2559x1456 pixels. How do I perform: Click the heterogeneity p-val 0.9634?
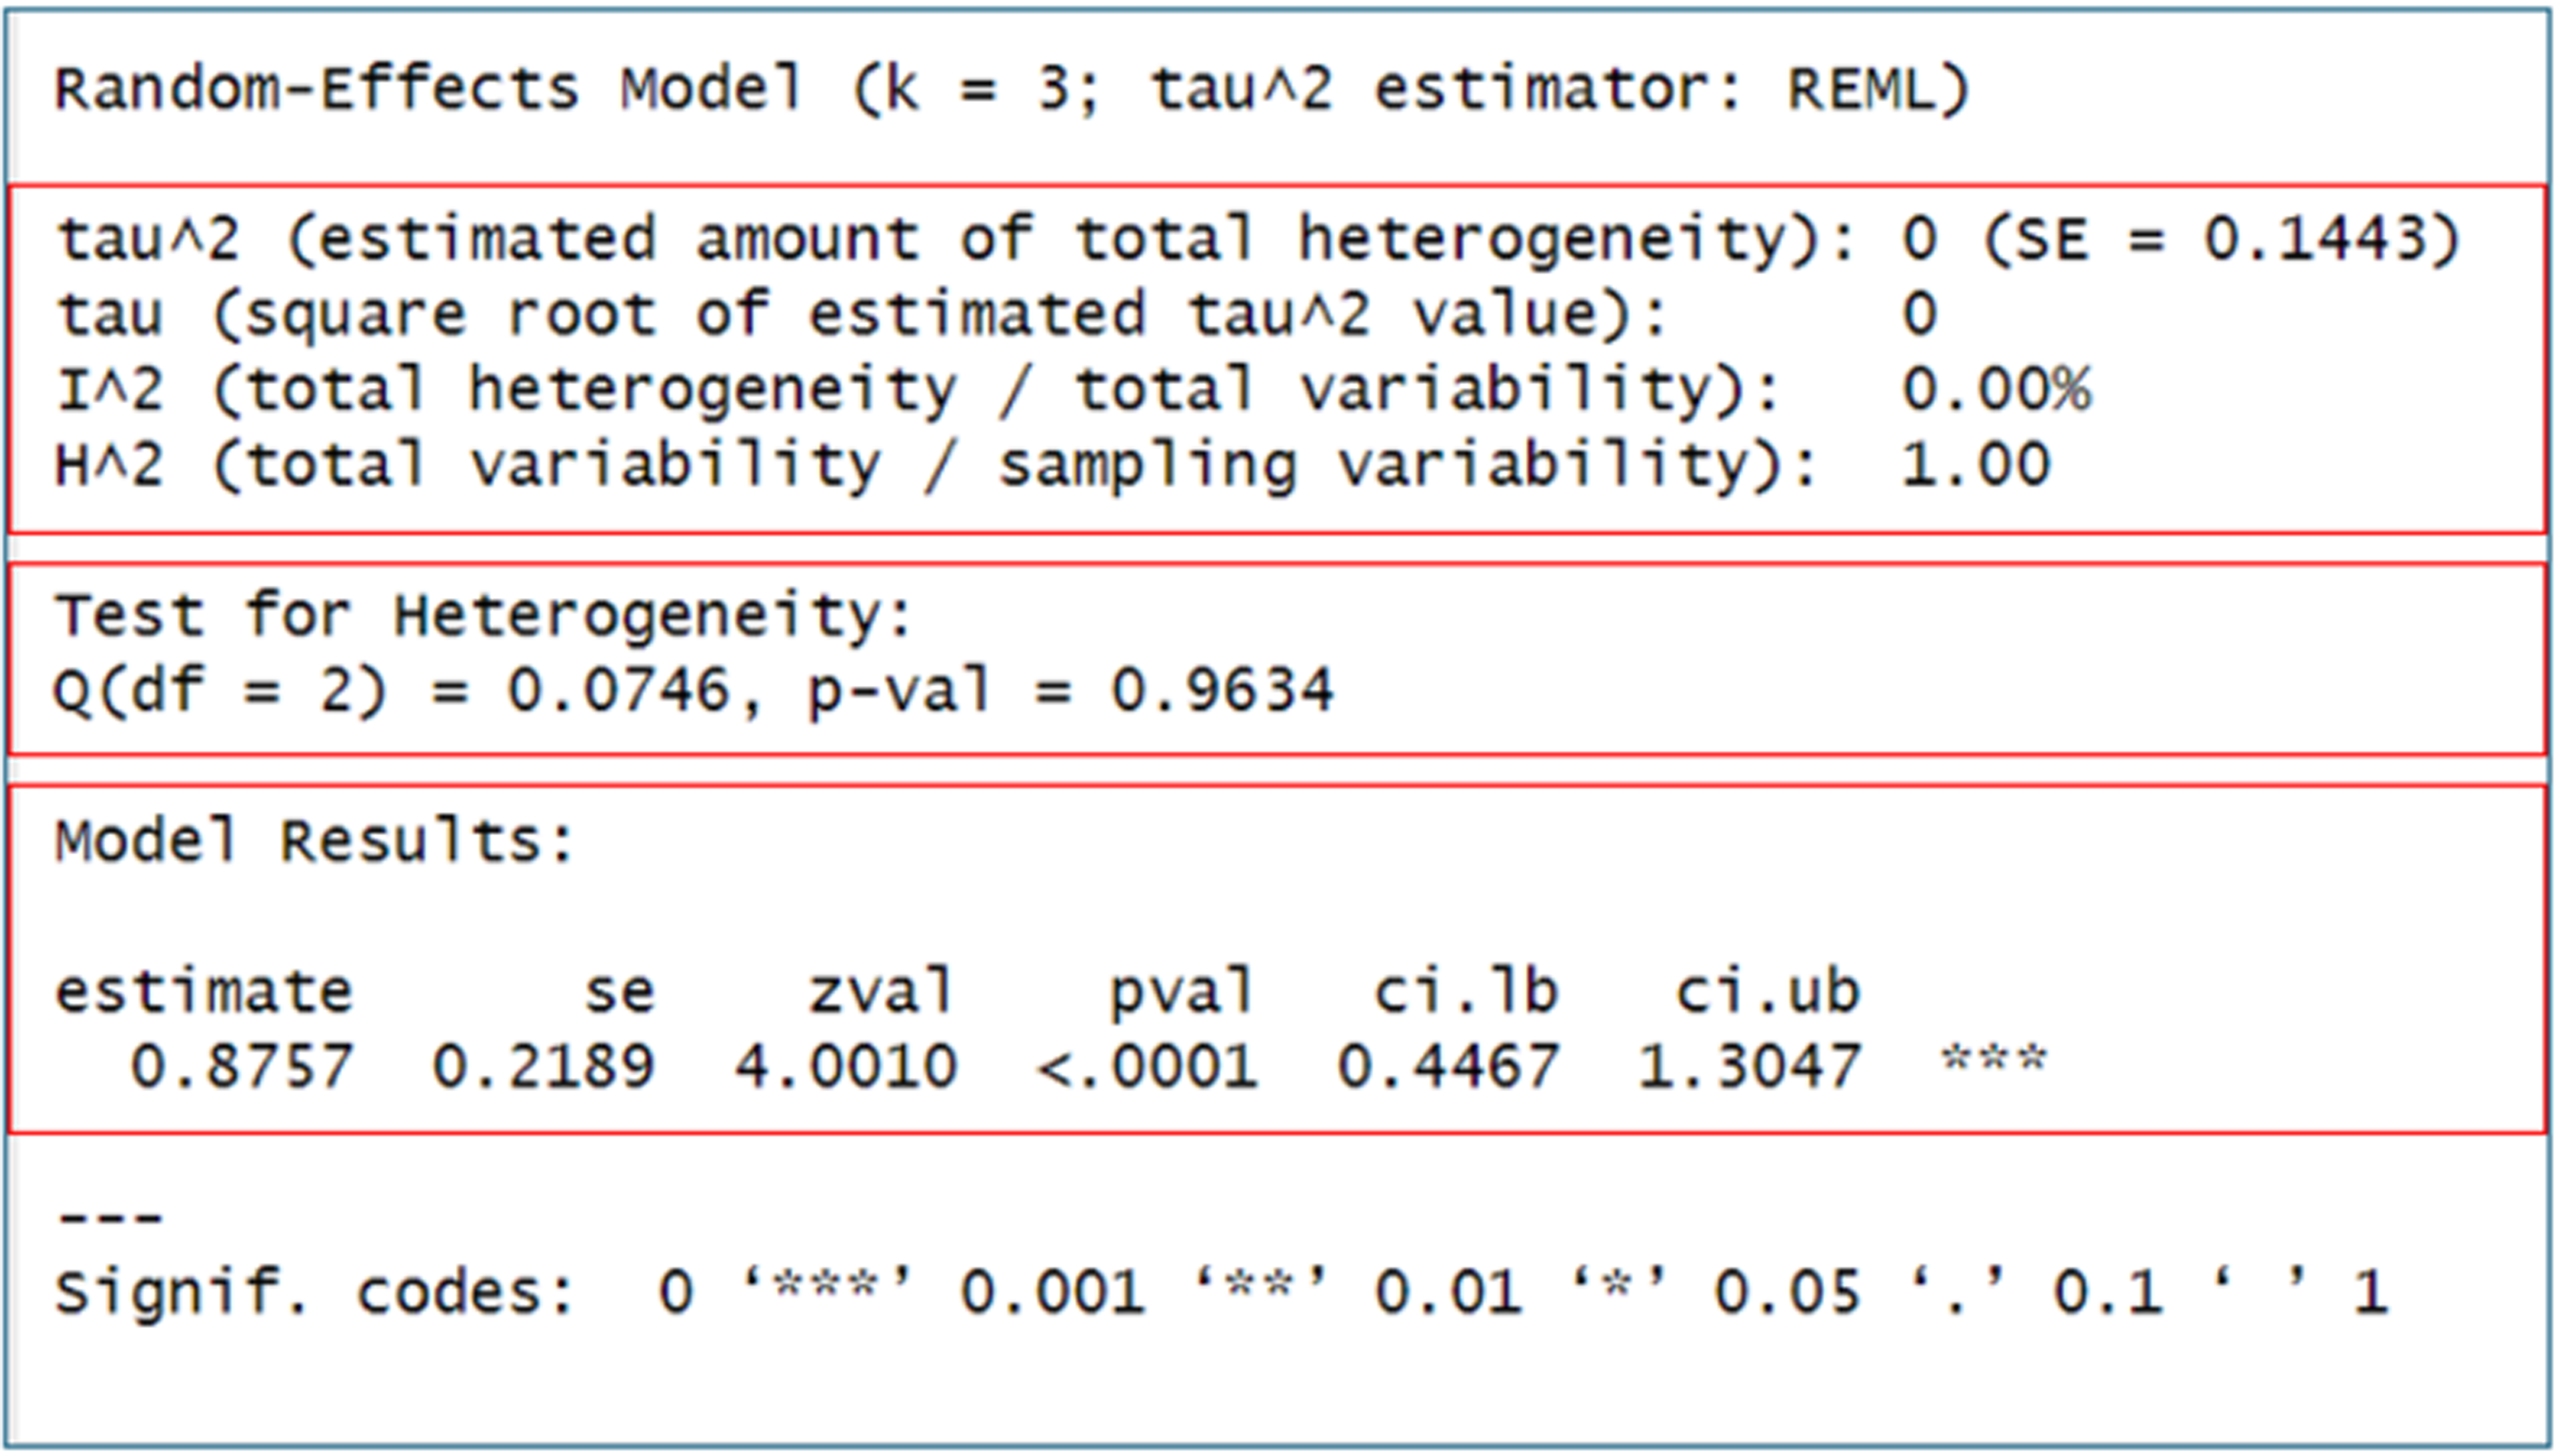click(1222, 690)
